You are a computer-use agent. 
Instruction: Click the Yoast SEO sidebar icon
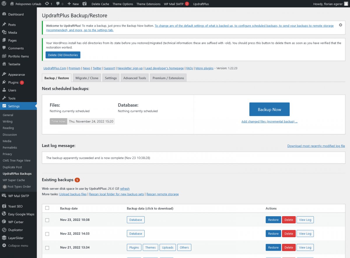(x=4, y=206)
